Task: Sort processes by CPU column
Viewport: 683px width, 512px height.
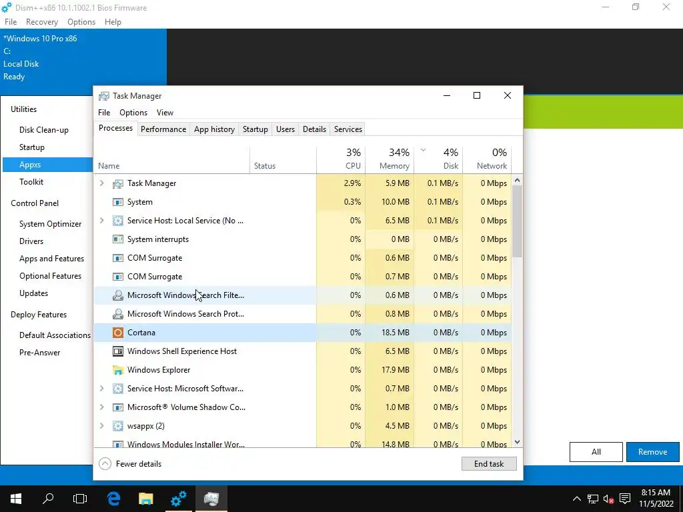Action: pyautogui.click(x=341, y=159)
